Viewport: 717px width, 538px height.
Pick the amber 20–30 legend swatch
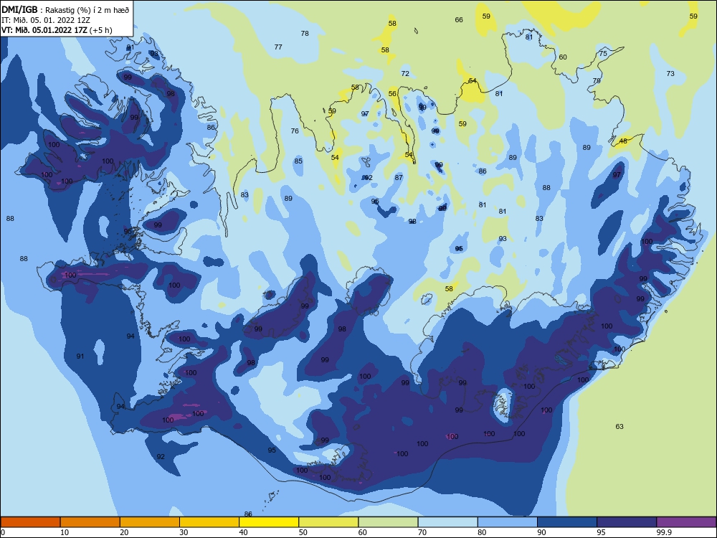pyautogui.click(x=150, y=522)
